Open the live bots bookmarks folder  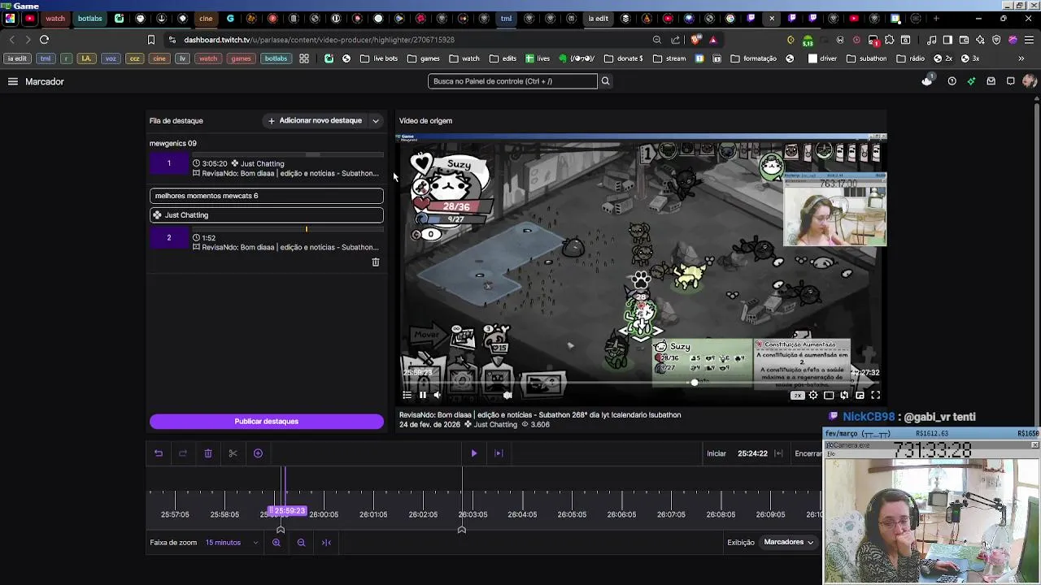coord(379,58)
